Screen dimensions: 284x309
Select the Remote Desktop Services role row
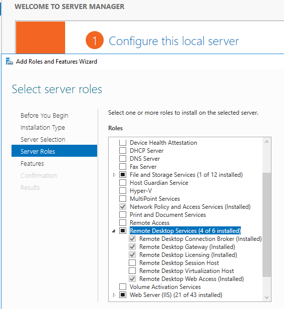(x=185, y=231)
